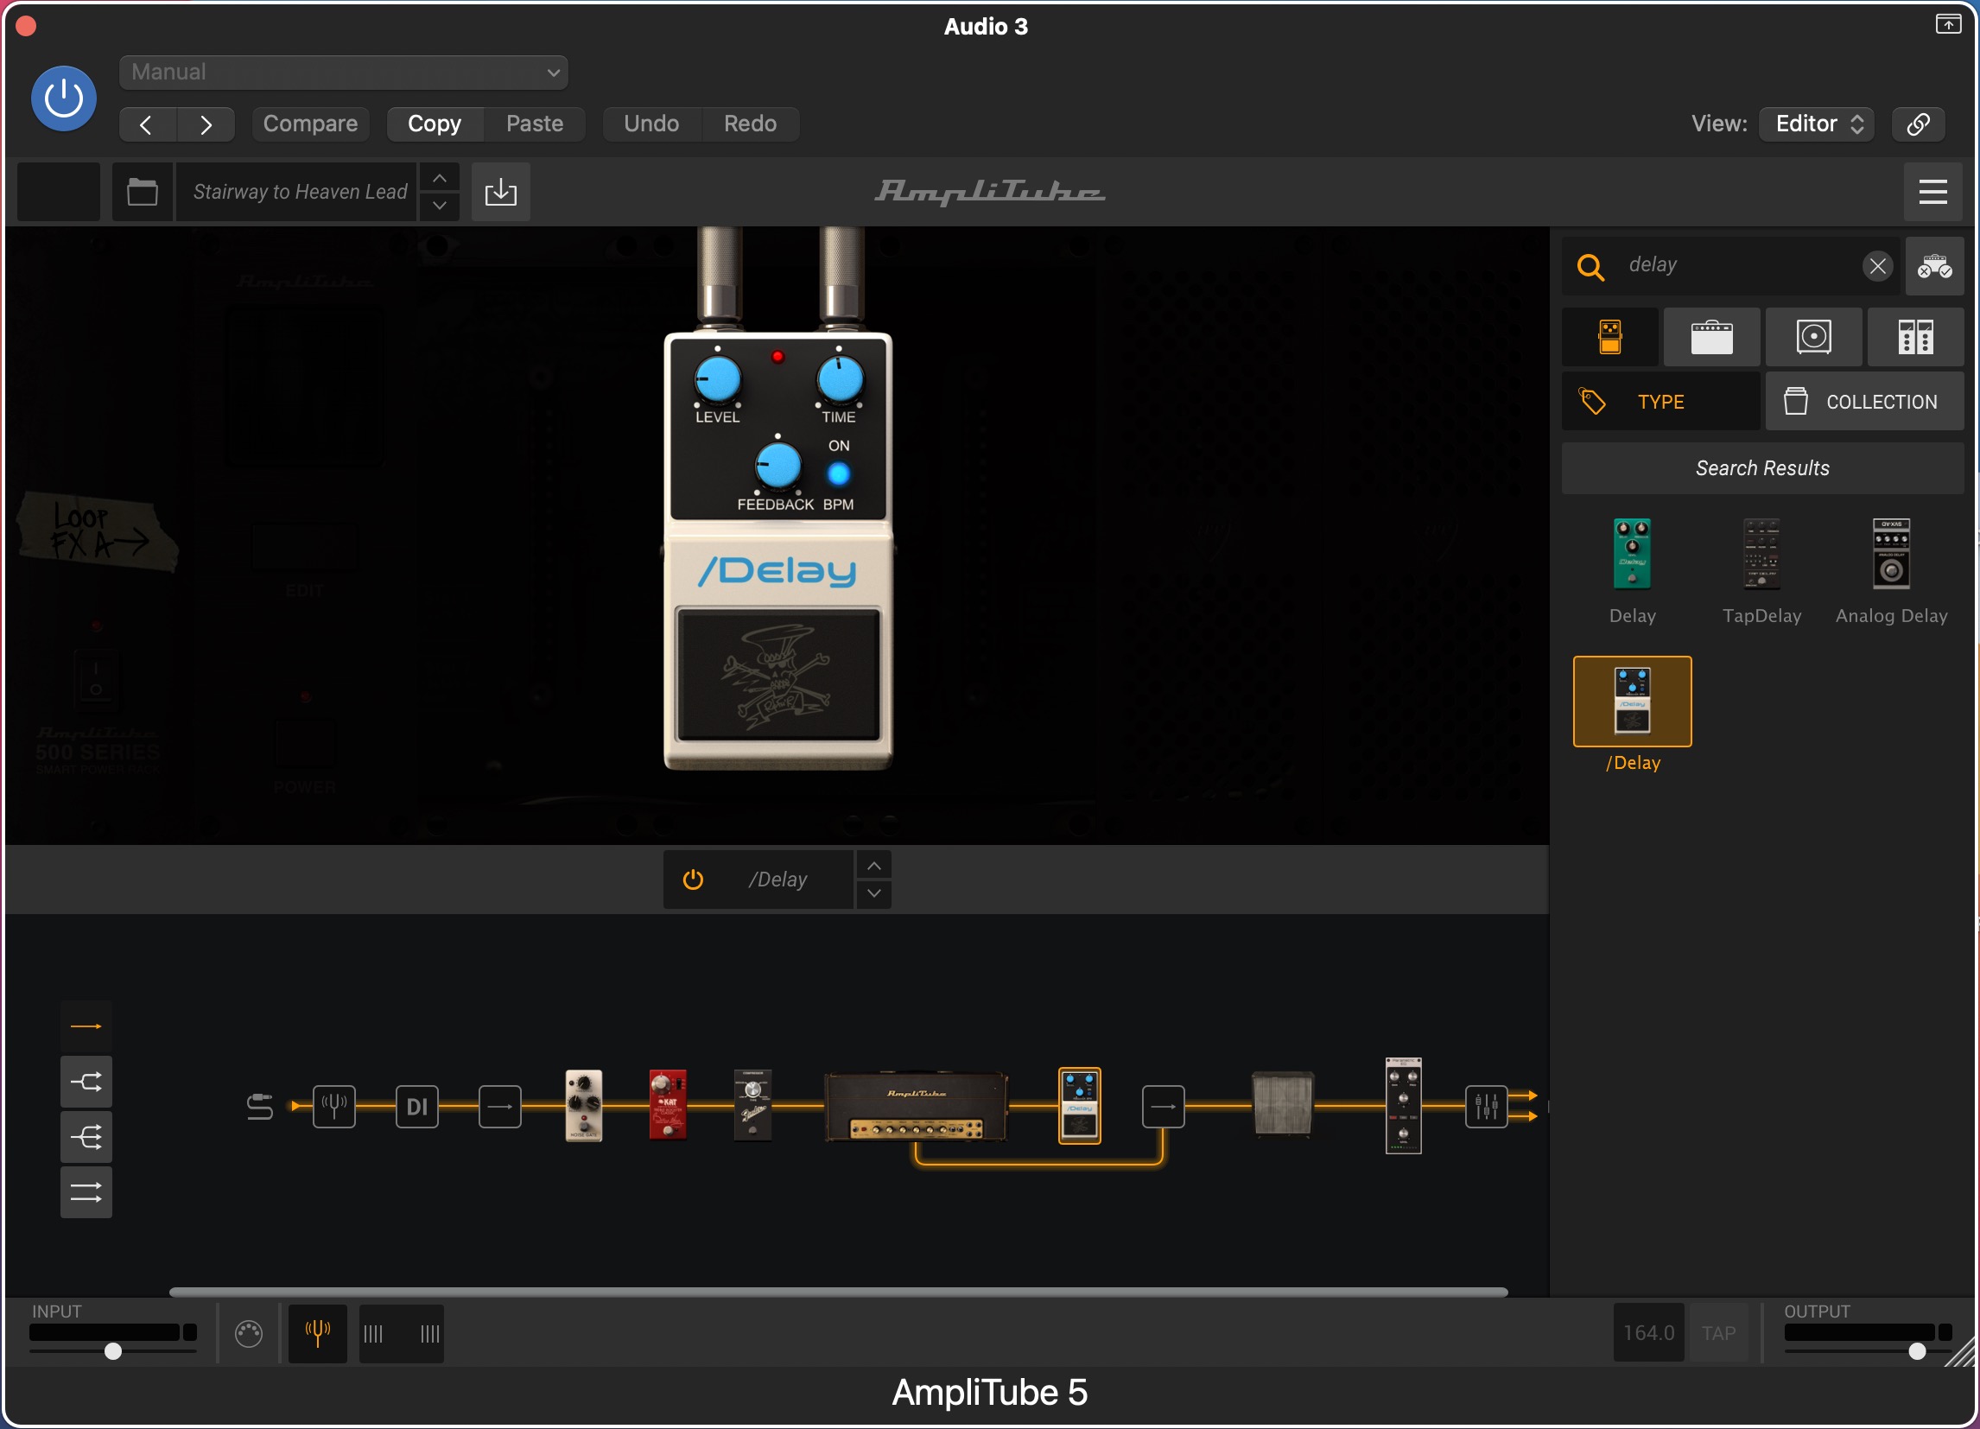Select the amplifier gear category icon
This screenshot has height=1429, width=1980.
1711,337
